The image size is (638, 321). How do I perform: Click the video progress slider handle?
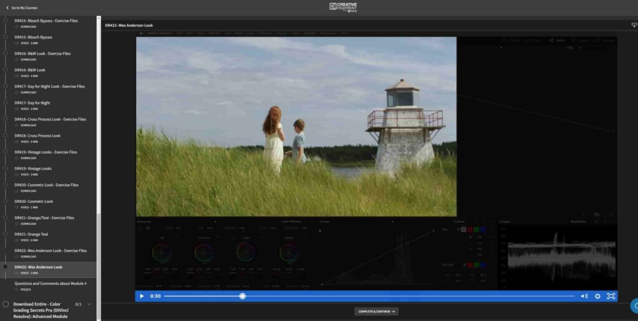click(242, 296)
